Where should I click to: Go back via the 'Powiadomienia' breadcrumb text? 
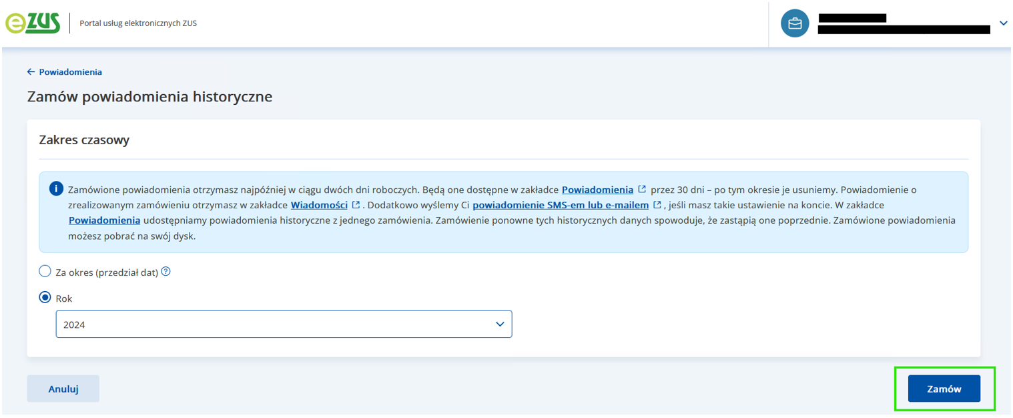point(70,72)
